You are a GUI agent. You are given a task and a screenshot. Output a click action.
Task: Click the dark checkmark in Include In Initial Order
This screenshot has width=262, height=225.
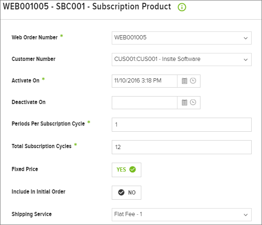pyautogui.click(x=121, y=192)
